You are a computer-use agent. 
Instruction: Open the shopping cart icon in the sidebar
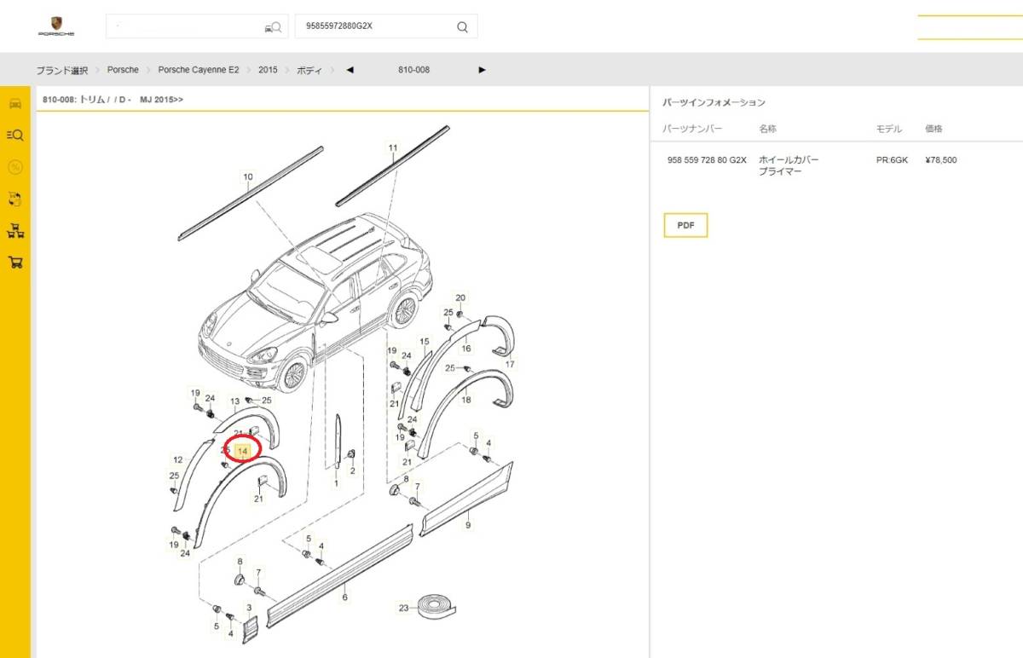15,263
